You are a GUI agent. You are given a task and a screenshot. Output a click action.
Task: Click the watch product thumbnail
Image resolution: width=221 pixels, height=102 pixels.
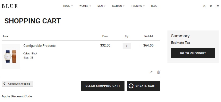click(x=11, y=57)
